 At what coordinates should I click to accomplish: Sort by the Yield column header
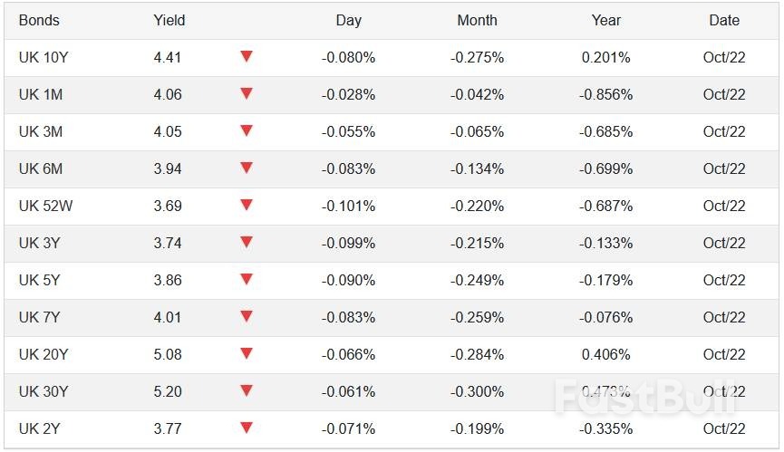click(x=169, y=20)
